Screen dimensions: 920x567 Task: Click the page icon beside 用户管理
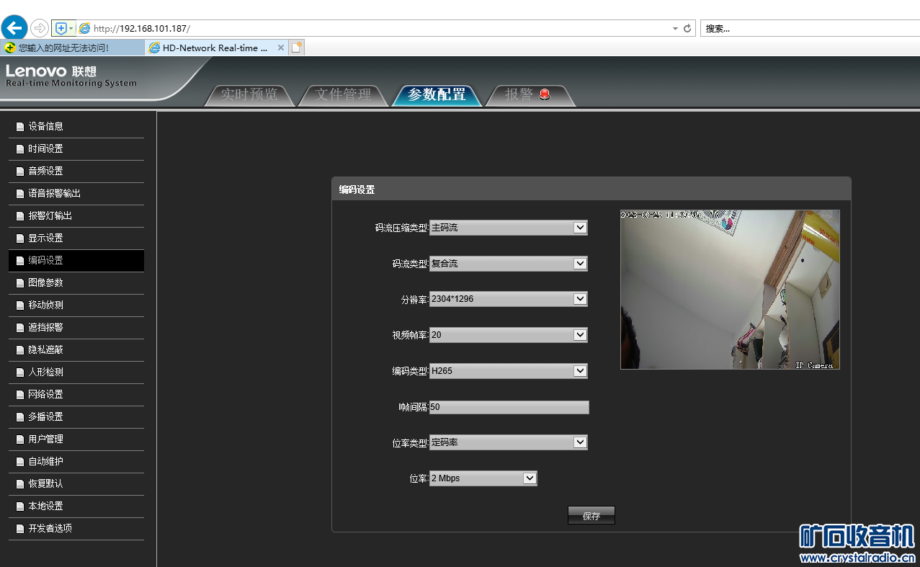(20, 439)
